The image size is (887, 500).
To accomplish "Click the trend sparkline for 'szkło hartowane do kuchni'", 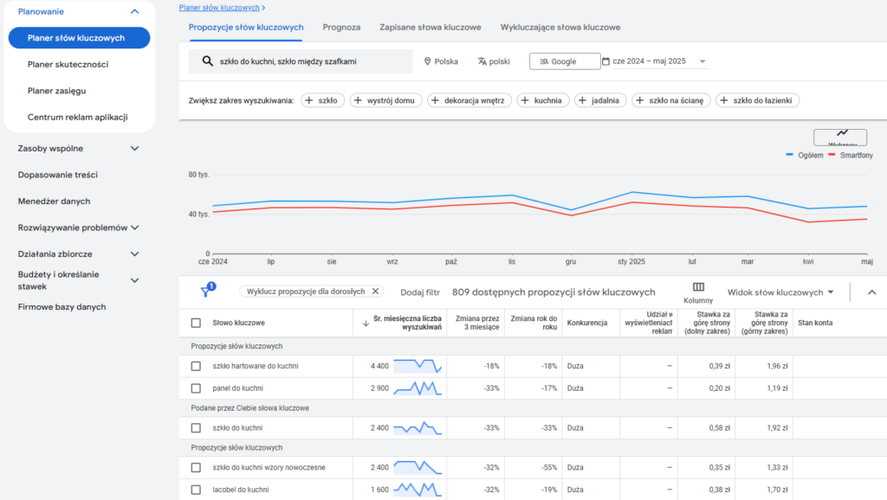I will 418,366.
